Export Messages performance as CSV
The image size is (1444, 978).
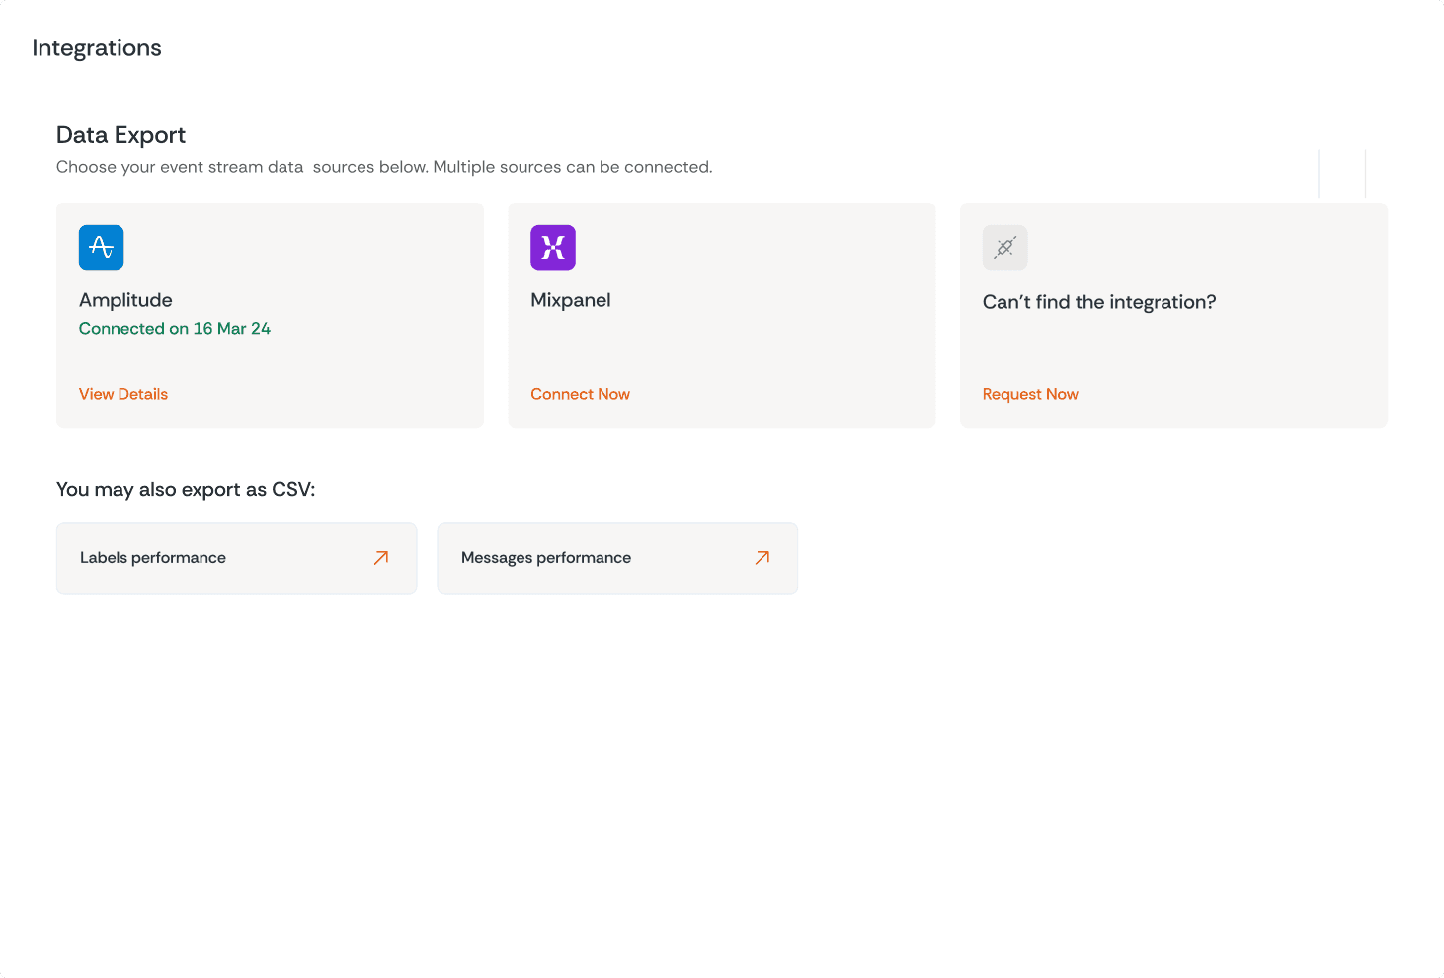(x=616, y=557)
